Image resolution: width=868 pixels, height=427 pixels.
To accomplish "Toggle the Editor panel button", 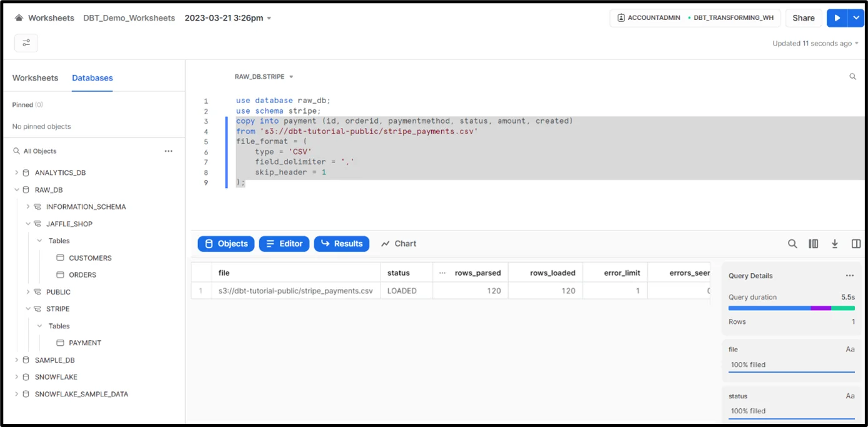I will [x=284, y=244].
